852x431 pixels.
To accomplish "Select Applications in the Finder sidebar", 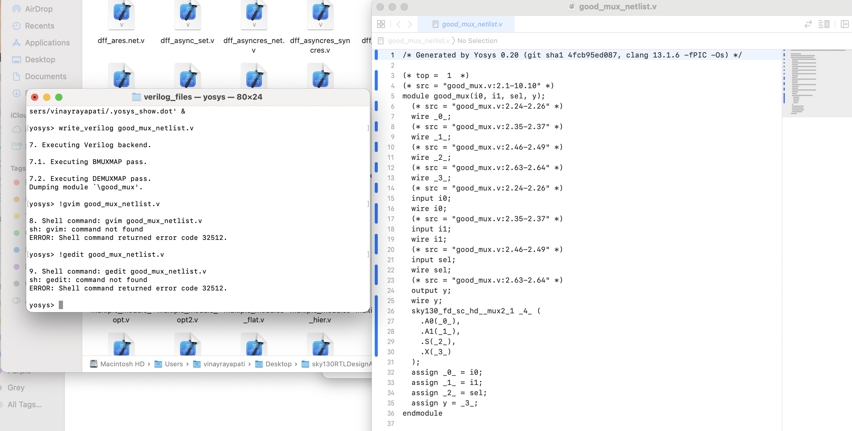I will (47, 43).
